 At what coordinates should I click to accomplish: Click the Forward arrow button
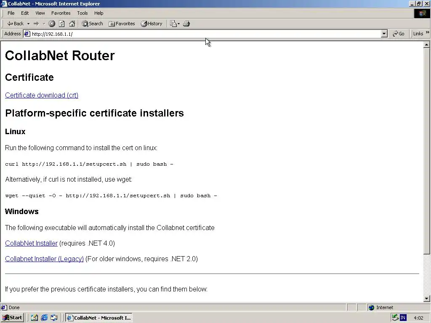tap(36, 24)
